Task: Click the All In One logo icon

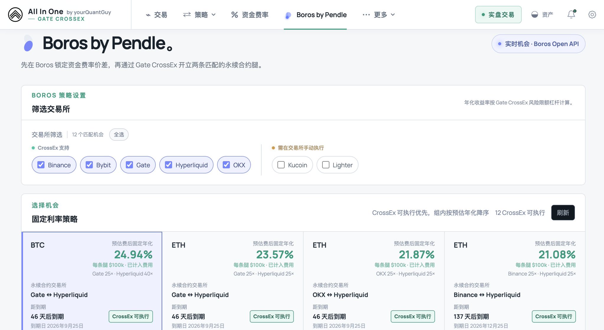Action: (15, 15)
